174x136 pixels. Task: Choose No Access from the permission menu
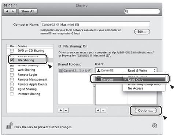144,88
